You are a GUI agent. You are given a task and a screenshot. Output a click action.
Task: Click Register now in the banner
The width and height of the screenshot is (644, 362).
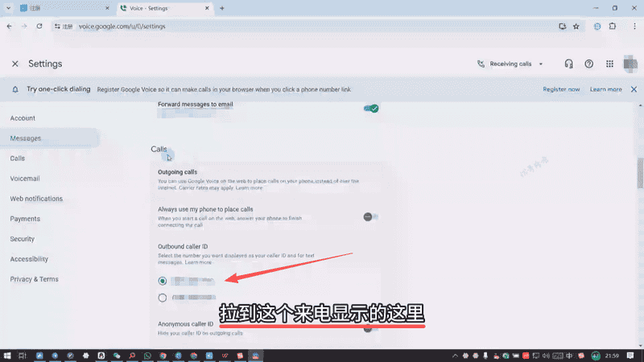[x=561, y=89]
